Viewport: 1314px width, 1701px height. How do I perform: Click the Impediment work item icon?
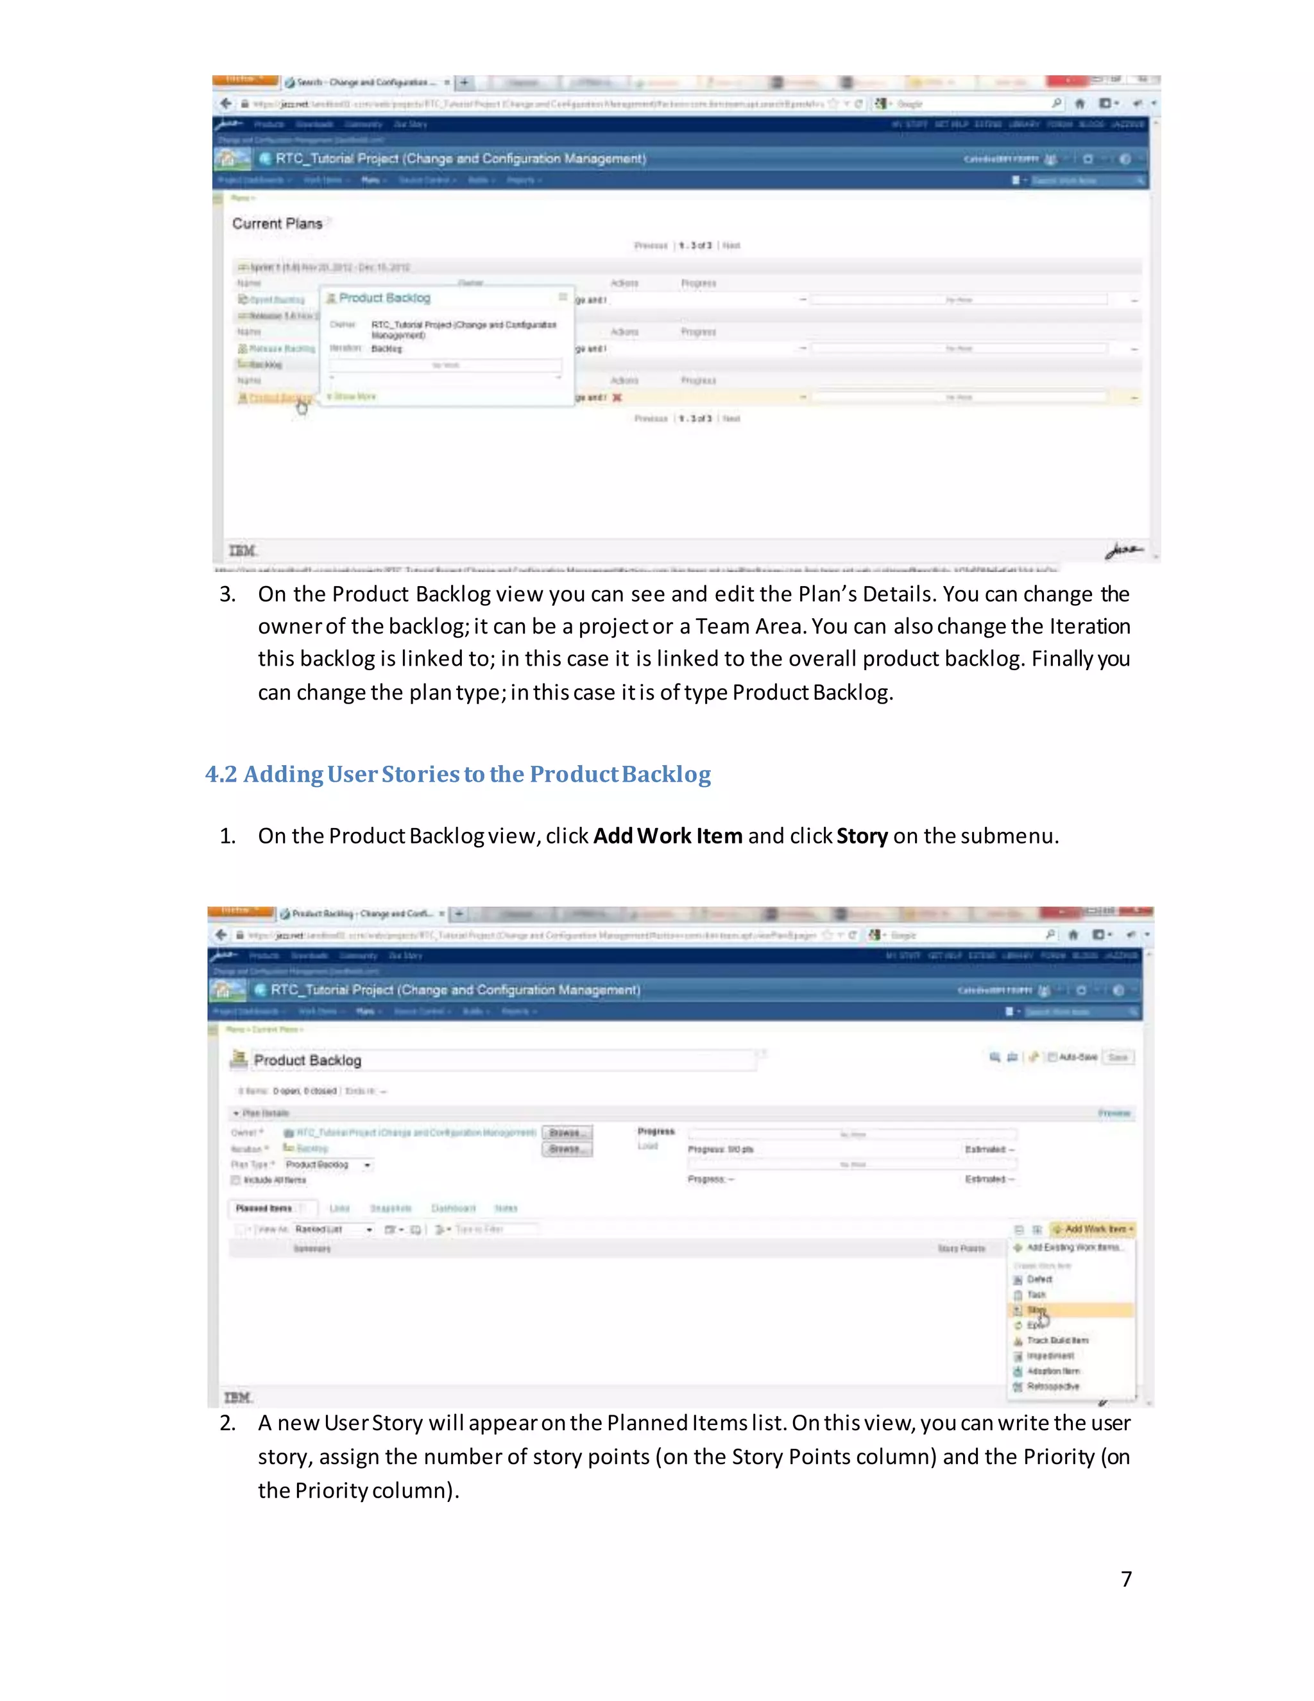pyautogui.click(x=1018, y=1356)
